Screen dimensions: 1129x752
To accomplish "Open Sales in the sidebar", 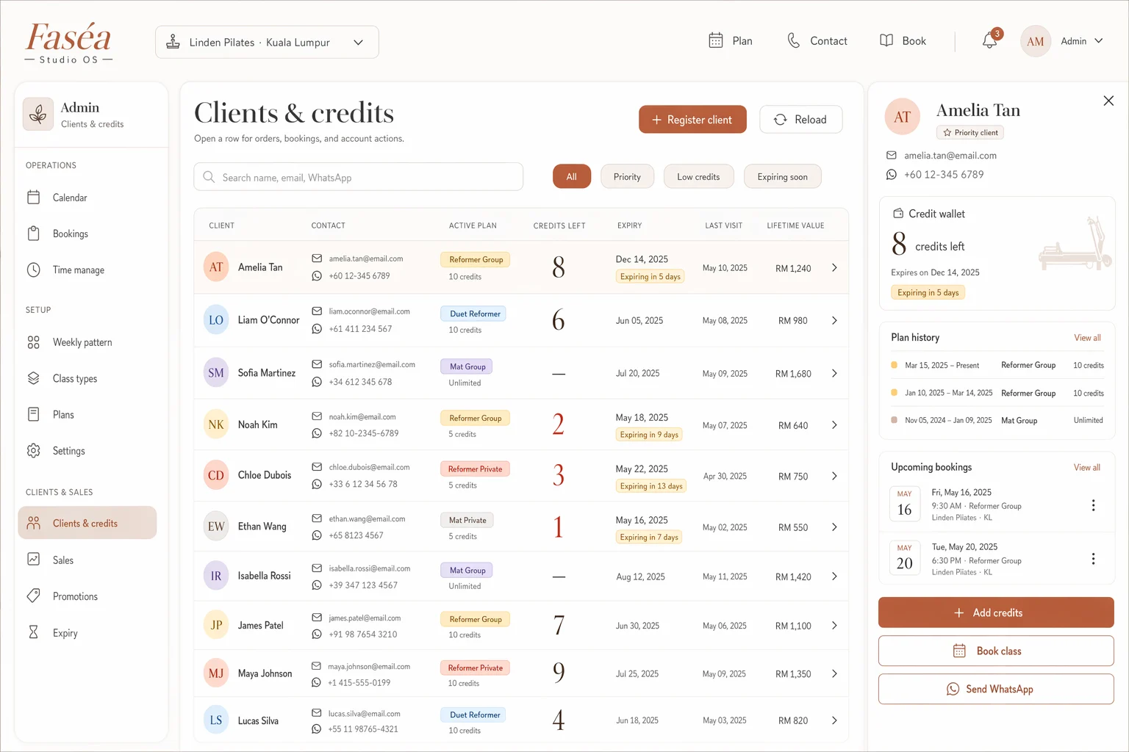I will [x=87, y=560].
